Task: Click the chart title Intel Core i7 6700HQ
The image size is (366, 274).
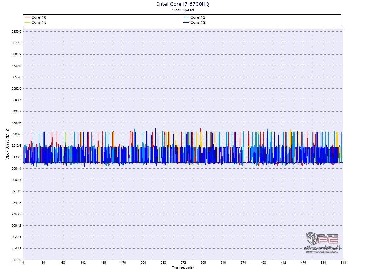Action: [x=183, y=4]
